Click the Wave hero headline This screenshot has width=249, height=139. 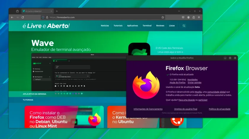[43, 43]
